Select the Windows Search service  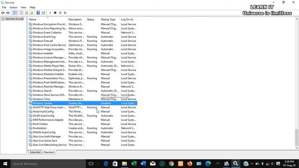(x=83, y=91)
